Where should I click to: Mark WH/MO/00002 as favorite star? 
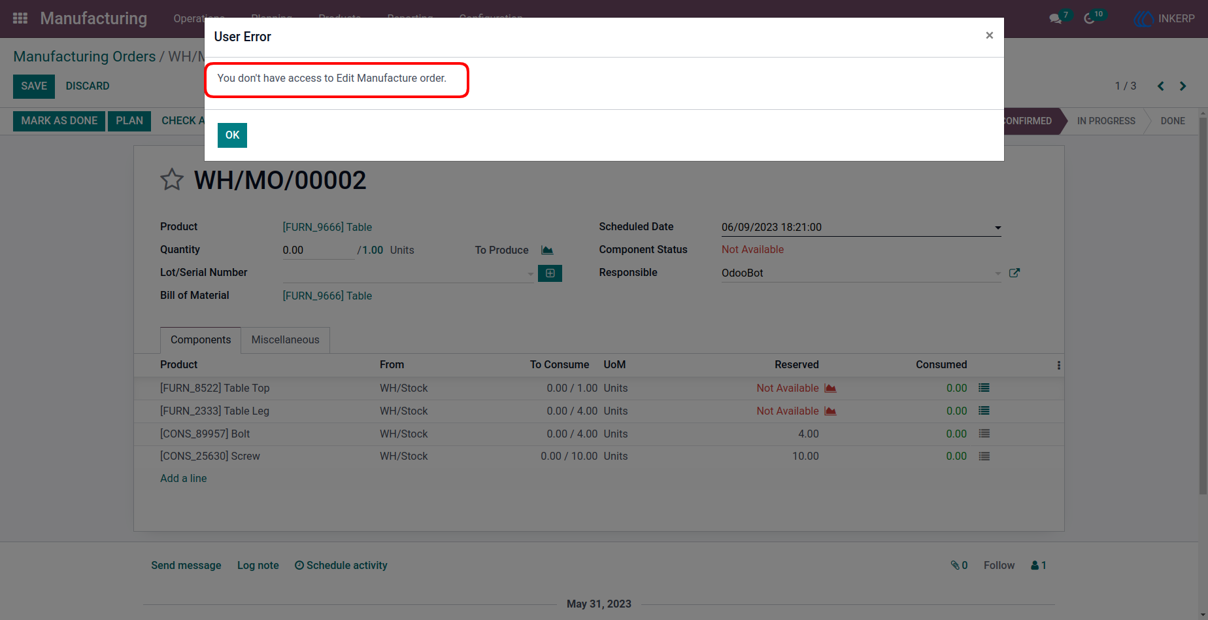[172, 180]
